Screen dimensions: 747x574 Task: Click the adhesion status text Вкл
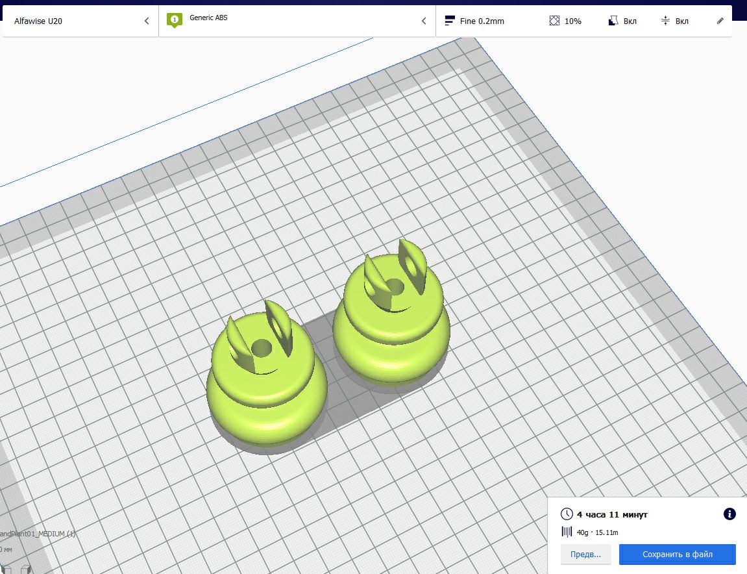(681, 21)
